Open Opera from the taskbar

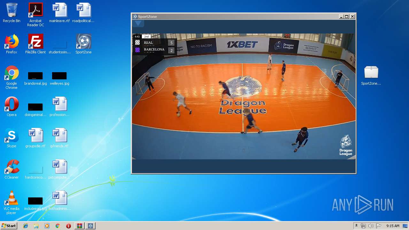tap(68, 226)
